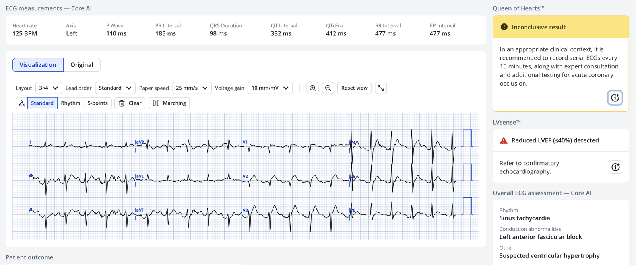Viewport: 636px width, 265px height.
Task: Click the zoom in magnifier icon
Action: [x=313, y=88]
